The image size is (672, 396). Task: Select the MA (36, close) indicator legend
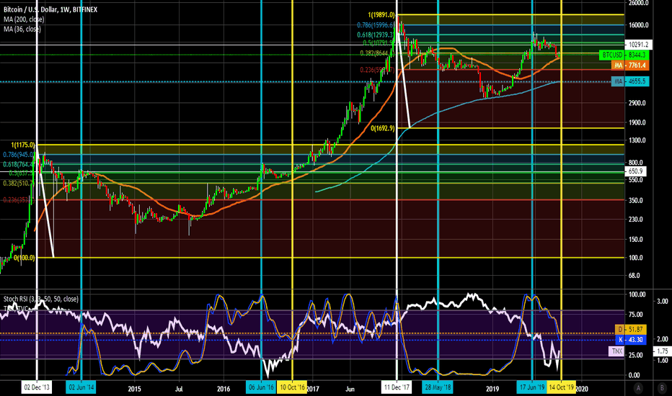(22, 29)
